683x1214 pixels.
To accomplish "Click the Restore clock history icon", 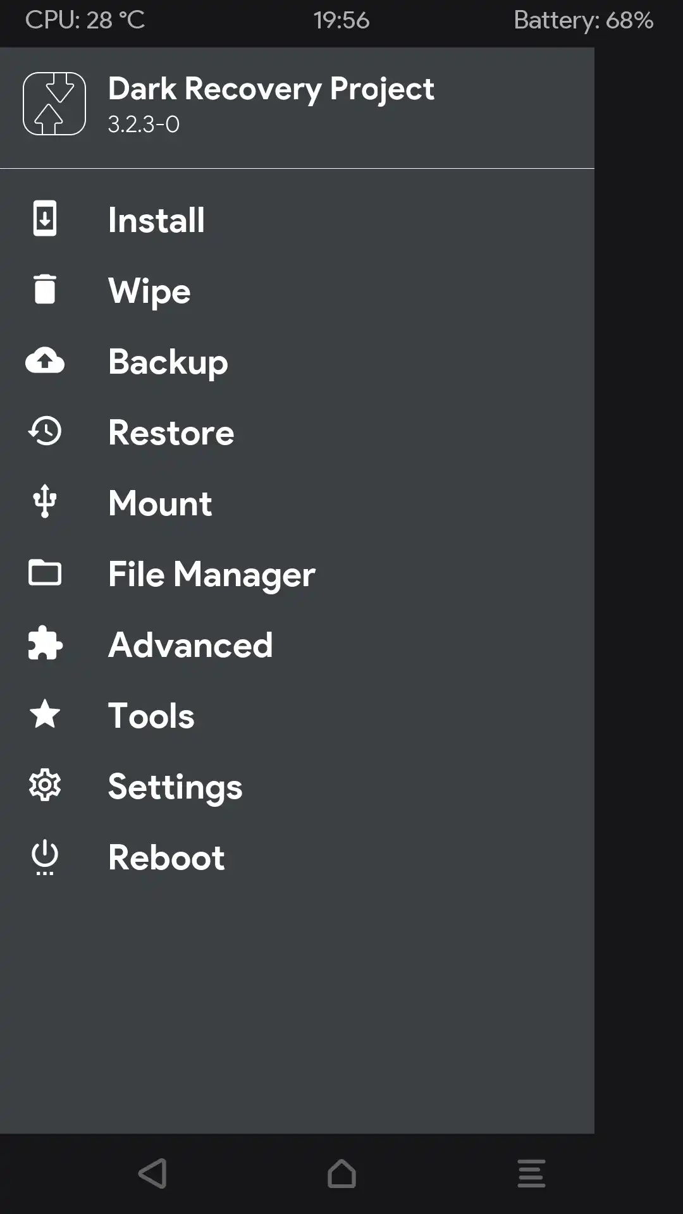I will (45, 431).
